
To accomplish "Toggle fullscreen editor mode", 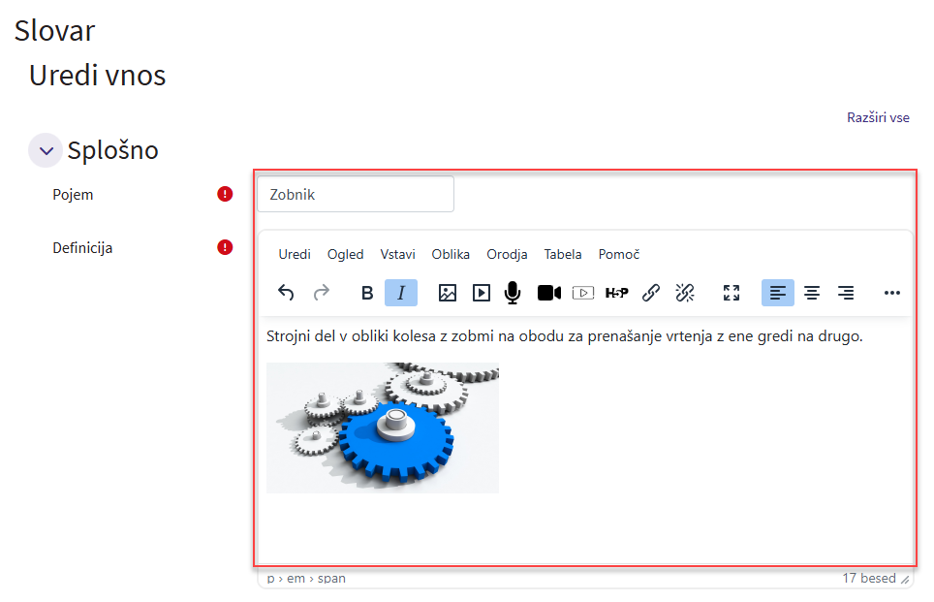I will (732, 293).
